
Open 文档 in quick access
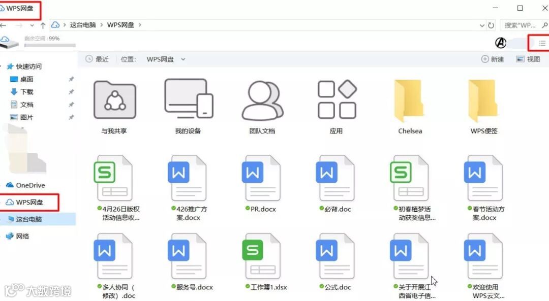tap(22, 105)
